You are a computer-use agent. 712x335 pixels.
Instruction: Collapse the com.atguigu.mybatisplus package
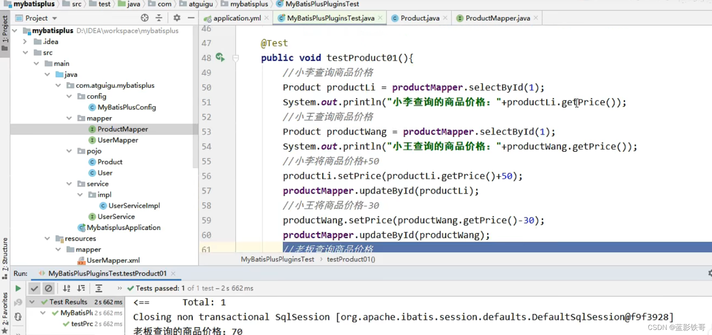[x=58, y=85]
